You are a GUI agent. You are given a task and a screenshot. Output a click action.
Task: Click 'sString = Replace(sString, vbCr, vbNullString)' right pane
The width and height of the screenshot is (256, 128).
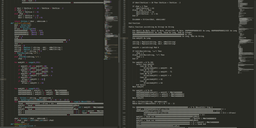coord(154,42)
